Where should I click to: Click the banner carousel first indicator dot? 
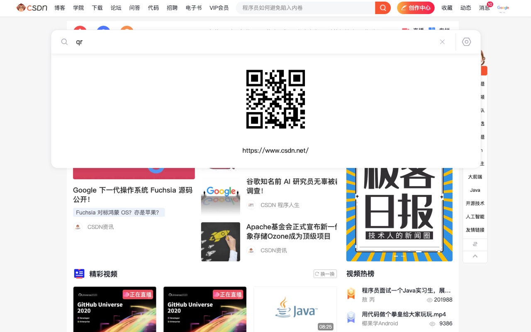(x=396, y=256)
